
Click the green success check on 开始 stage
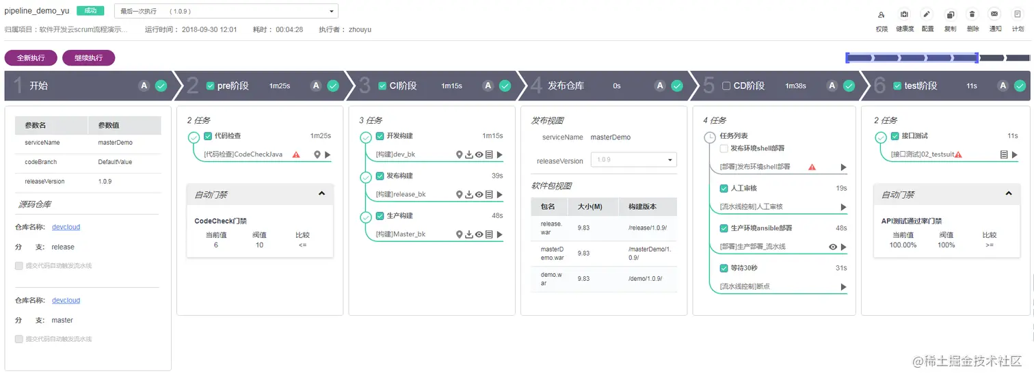161,85
